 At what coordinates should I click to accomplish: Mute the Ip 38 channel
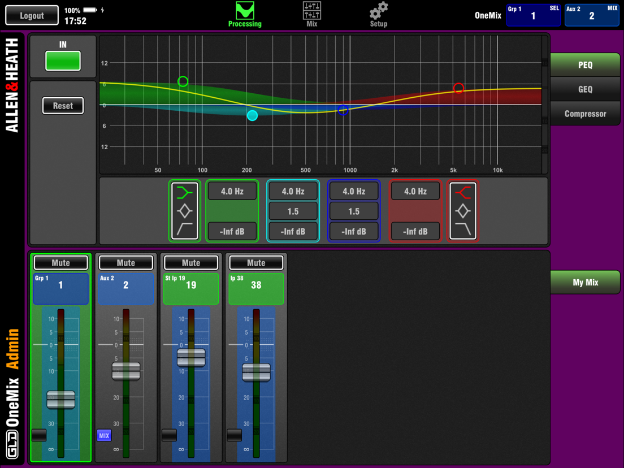[256, 263]
